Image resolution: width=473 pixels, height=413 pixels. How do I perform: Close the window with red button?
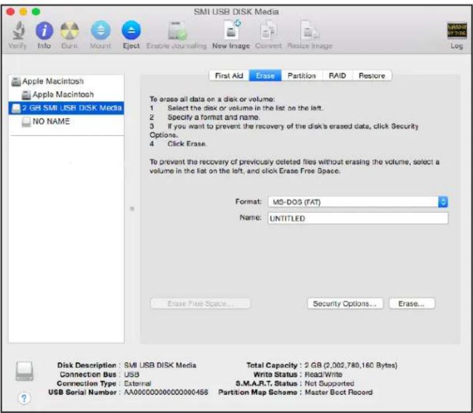click(x=10, y=12)
